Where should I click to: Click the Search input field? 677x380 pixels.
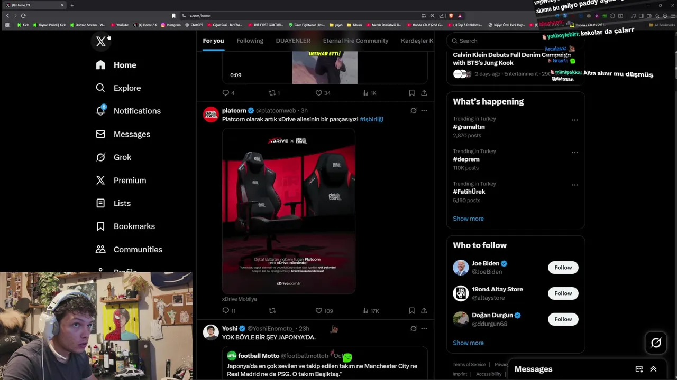click(516, 41)
